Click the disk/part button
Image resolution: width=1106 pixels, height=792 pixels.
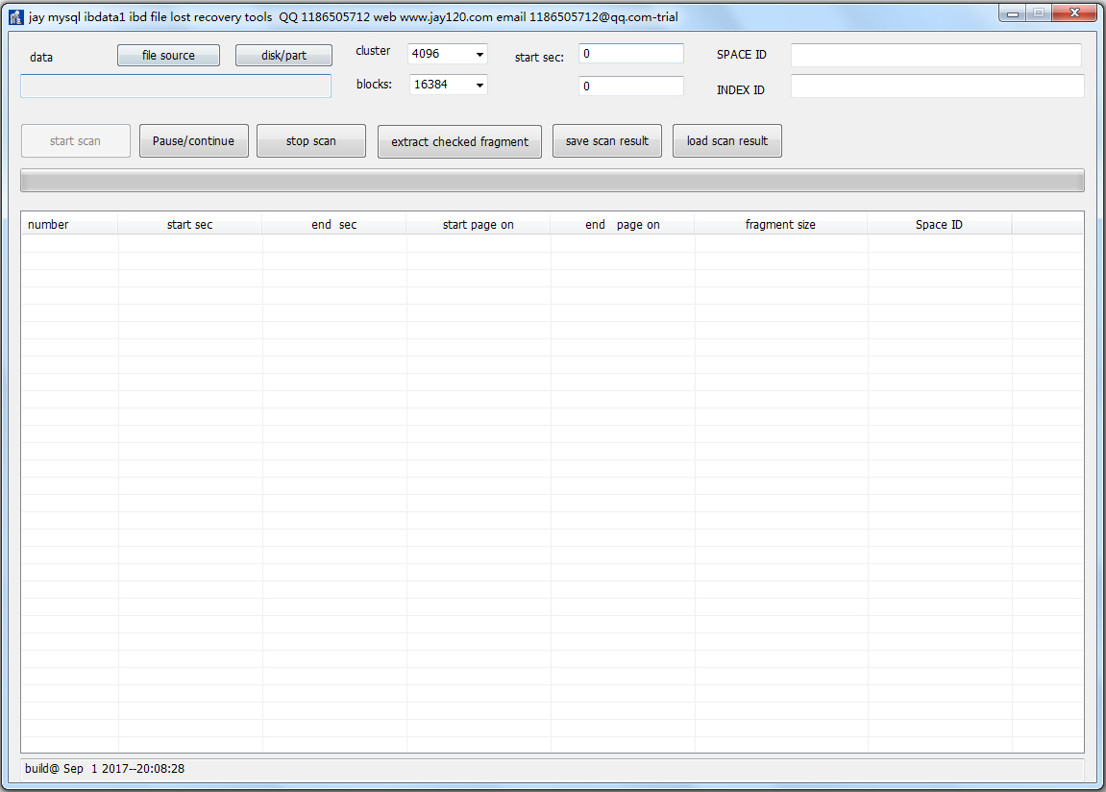283,55
